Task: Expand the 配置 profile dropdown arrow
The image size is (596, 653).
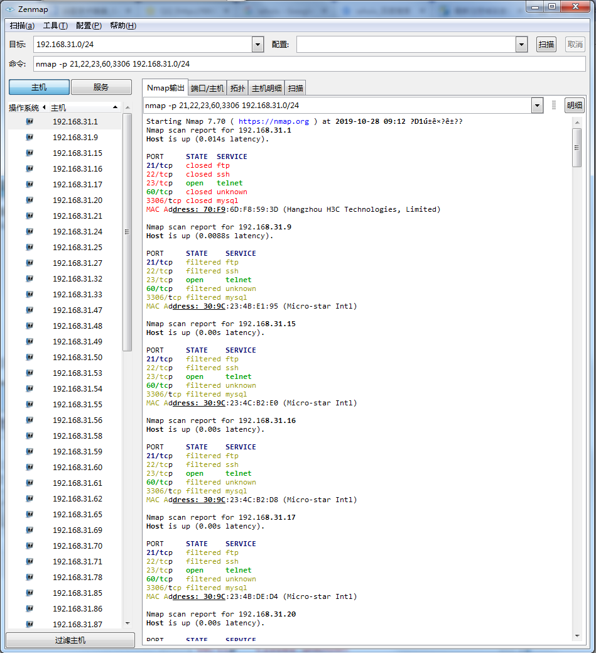Action: point(521,44)
